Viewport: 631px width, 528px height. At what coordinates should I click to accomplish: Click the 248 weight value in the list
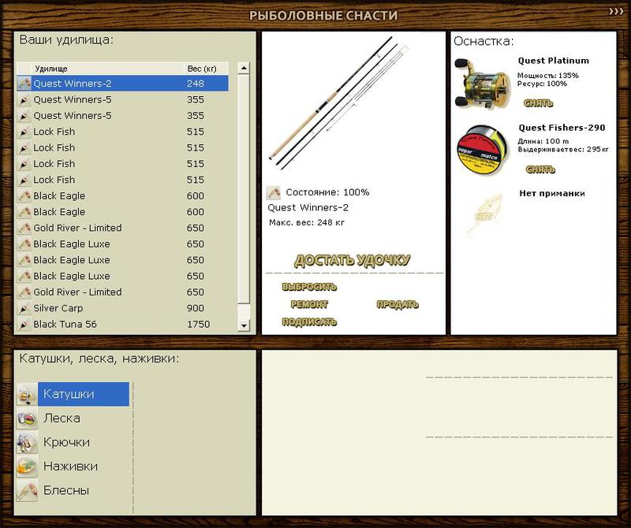click(x=196, y=84)
